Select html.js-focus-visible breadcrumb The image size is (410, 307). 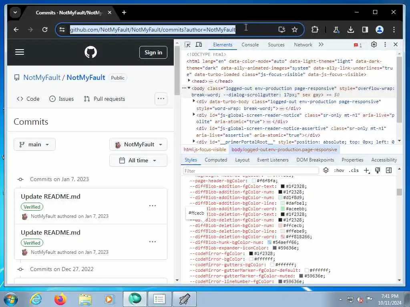(x=205, y=150)
